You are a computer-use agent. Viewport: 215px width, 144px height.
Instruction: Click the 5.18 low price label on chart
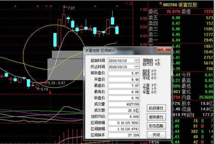coord(44,89)
